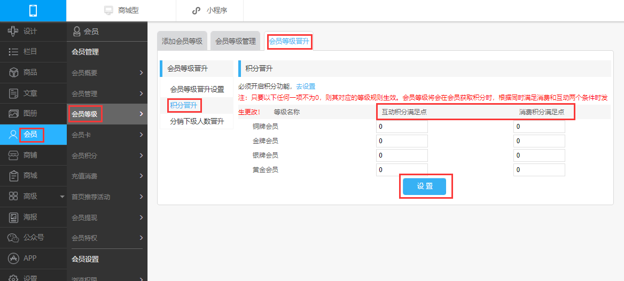This screenshot has height=281, width=624.
Task: Expand the 会员等级 submenu chevron
Action: click(141, 114)
